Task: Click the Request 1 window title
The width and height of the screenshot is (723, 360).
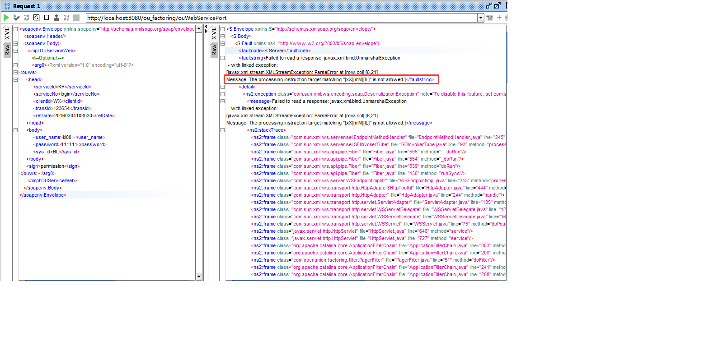Action: [x=27, y=6]
